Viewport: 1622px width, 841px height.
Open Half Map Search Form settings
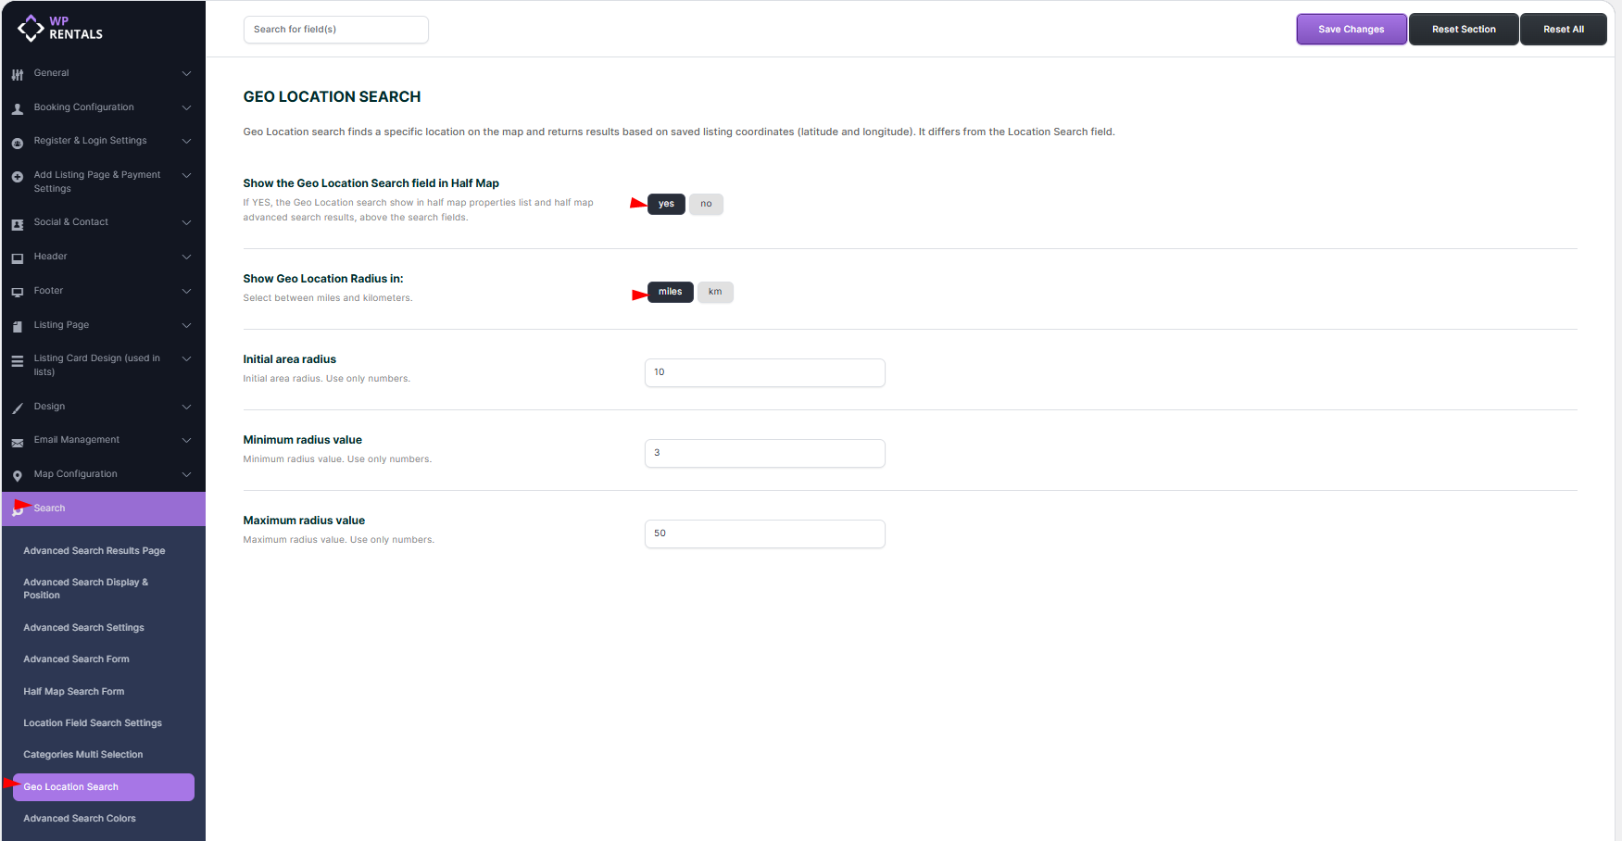[74, 692]
